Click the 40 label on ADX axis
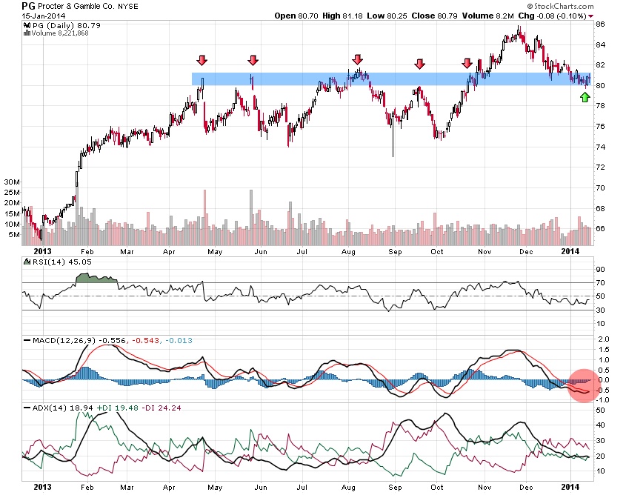626x495 pixels. point(600,425)
